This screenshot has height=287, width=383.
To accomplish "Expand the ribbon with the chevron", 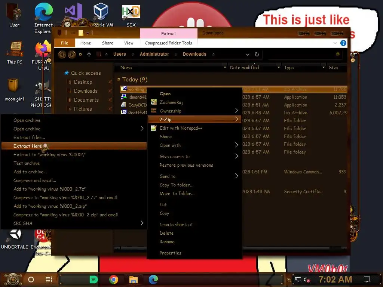I will pos(335,43).
